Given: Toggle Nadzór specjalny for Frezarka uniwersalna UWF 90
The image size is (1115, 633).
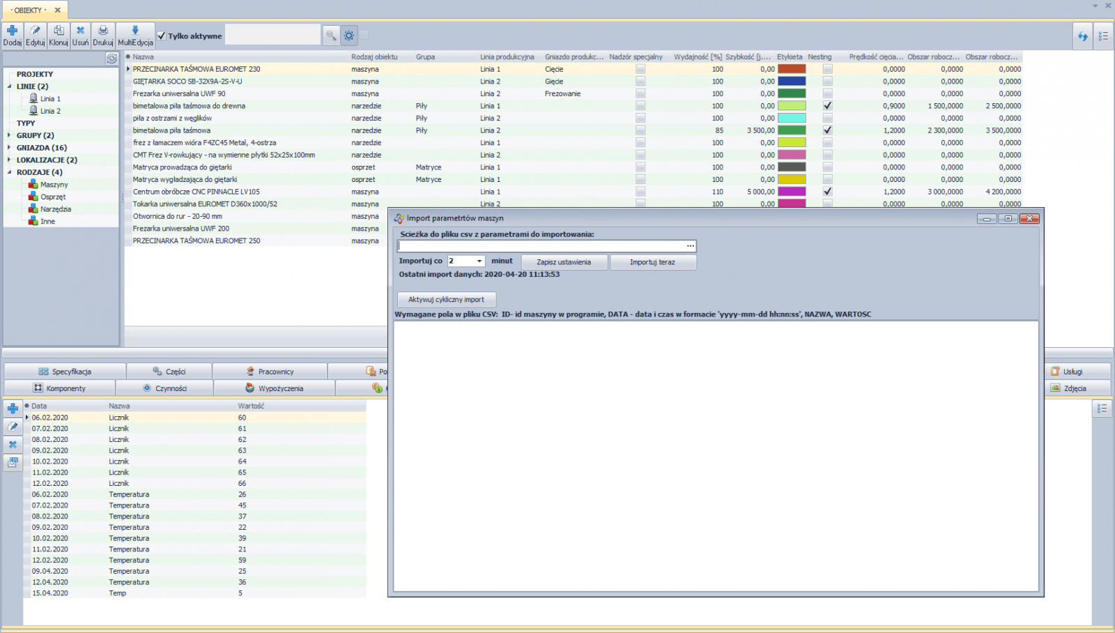Looking at the screenshot, I should point(640,93).
